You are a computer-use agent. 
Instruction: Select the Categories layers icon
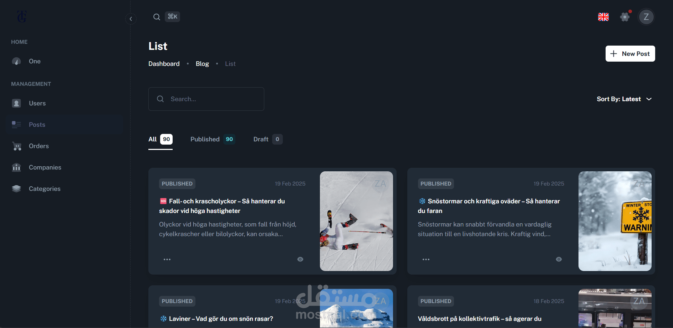16,189
